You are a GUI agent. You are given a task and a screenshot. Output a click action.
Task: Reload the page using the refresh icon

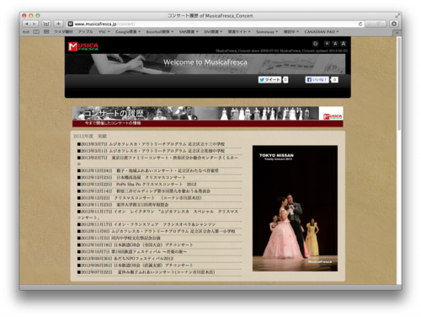[x=360, y=24]
